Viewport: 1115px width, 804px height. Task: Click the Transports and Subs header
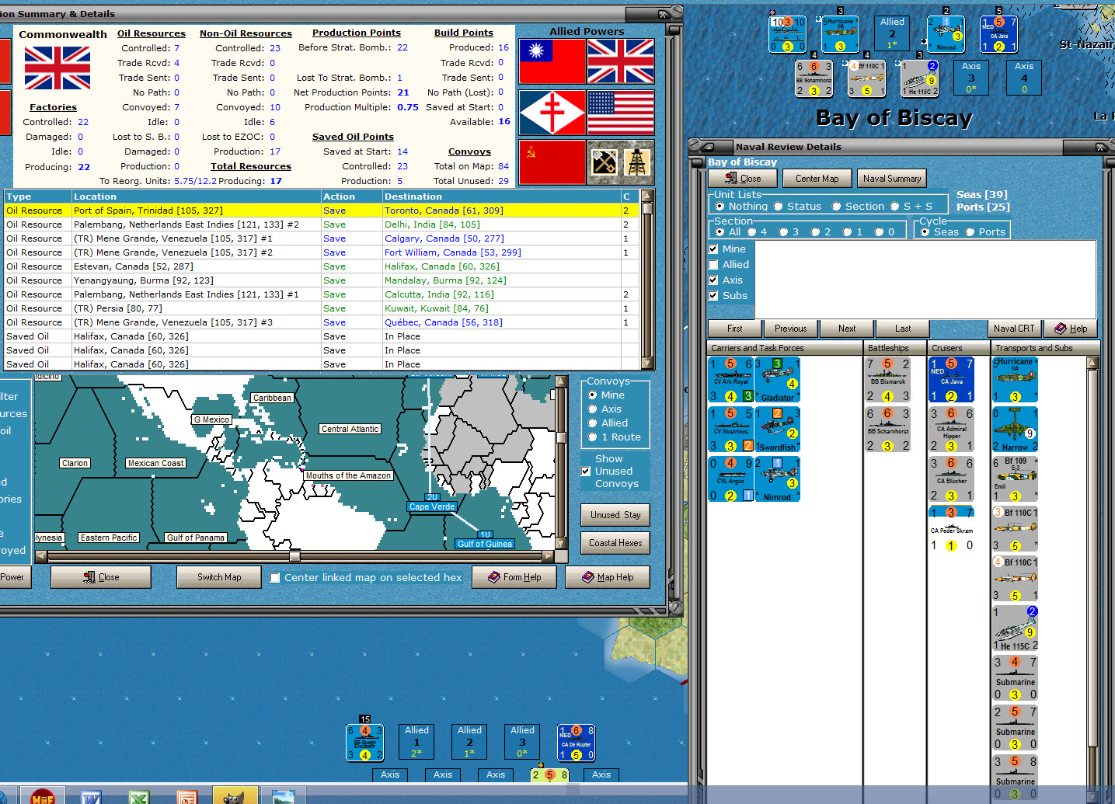click(1045, 348)
